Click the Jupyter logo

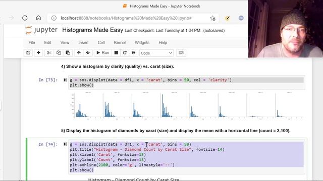41,30
